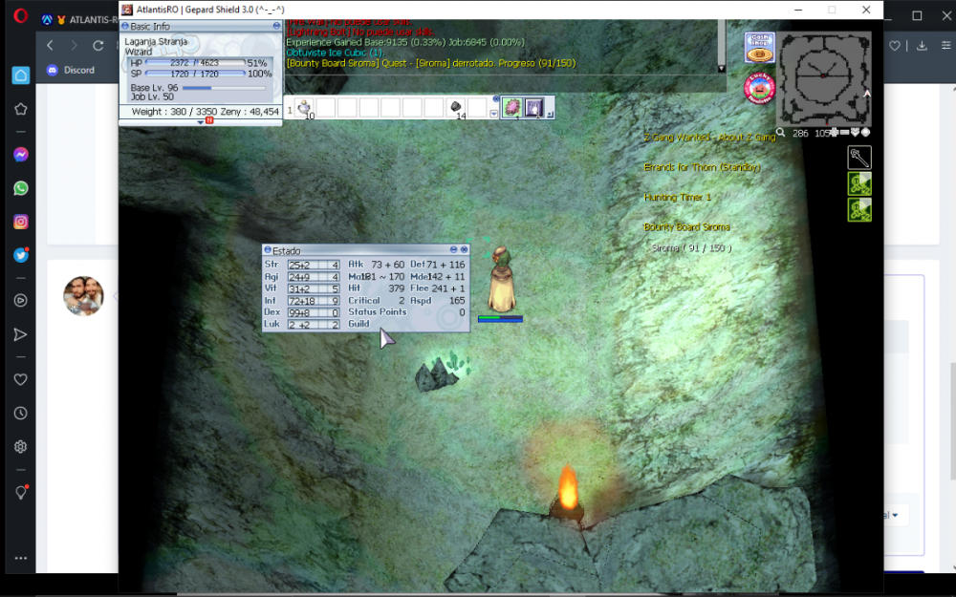956x597 pixels.
Task: Select the Hunting Timer 1 quest entry
Action: coord(677,198)
